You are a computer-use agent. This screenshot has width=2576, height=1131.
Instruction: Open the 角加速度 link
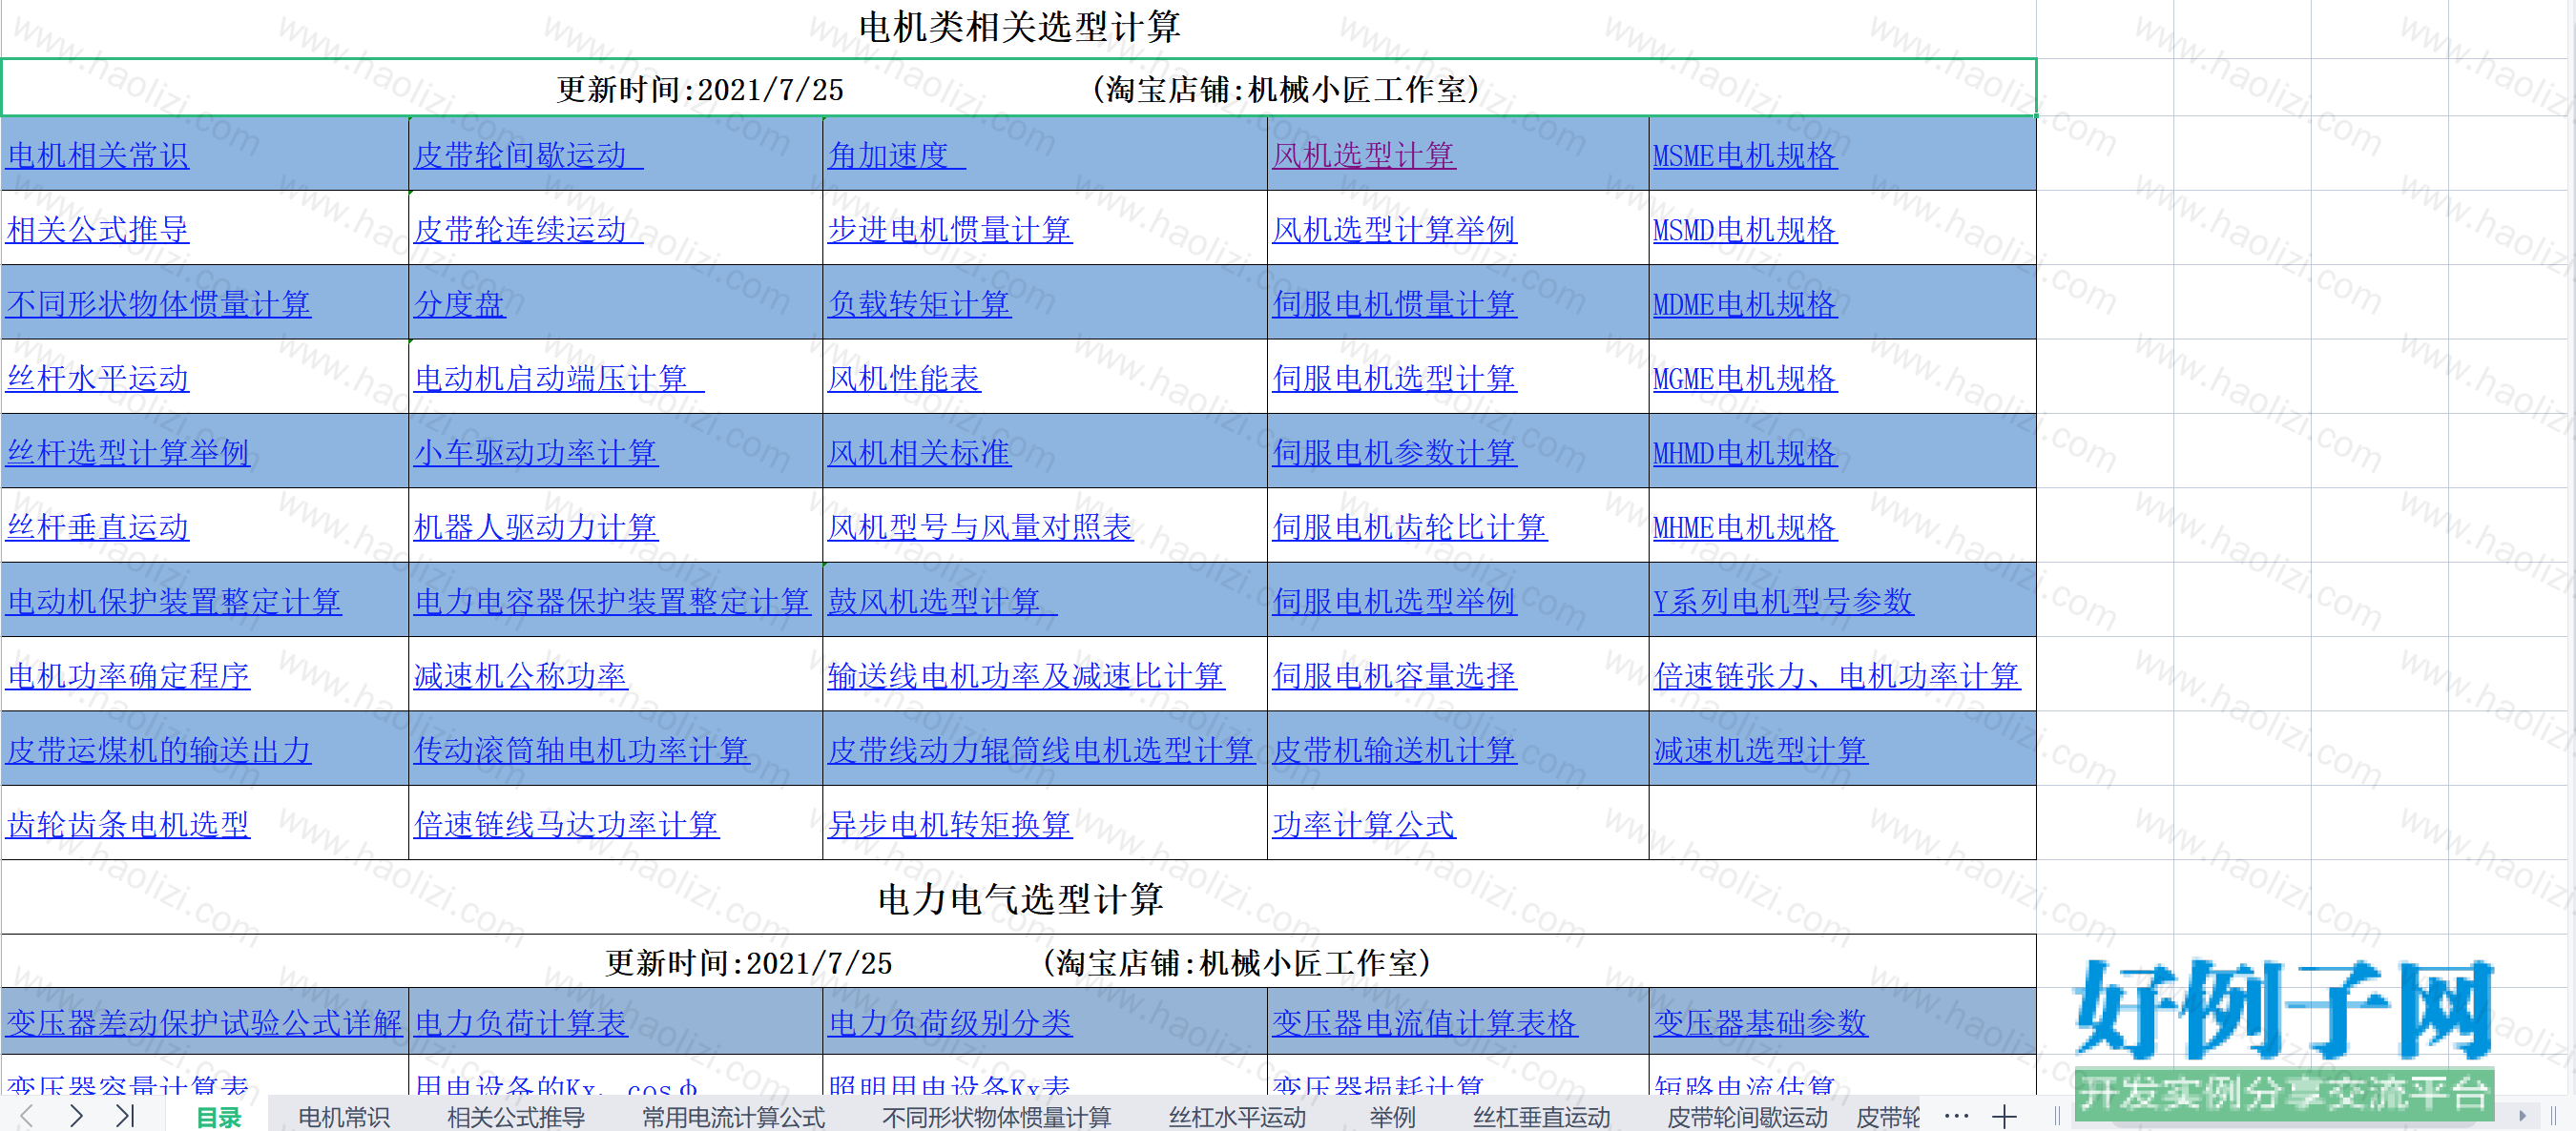[896, 154]
